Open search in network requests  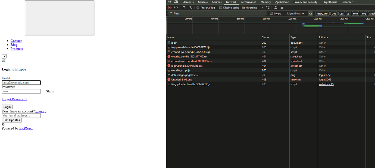tap(190, 7)
